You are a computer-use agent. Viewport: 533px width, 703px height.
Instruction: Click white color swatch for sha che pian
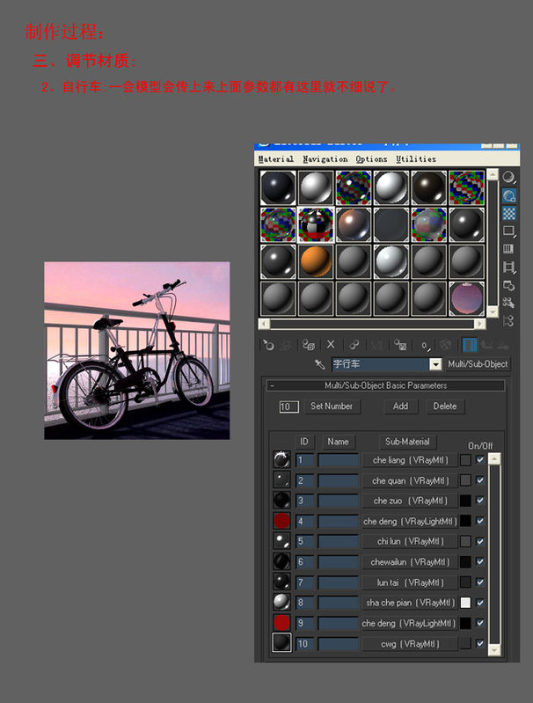tap(466, 603)
